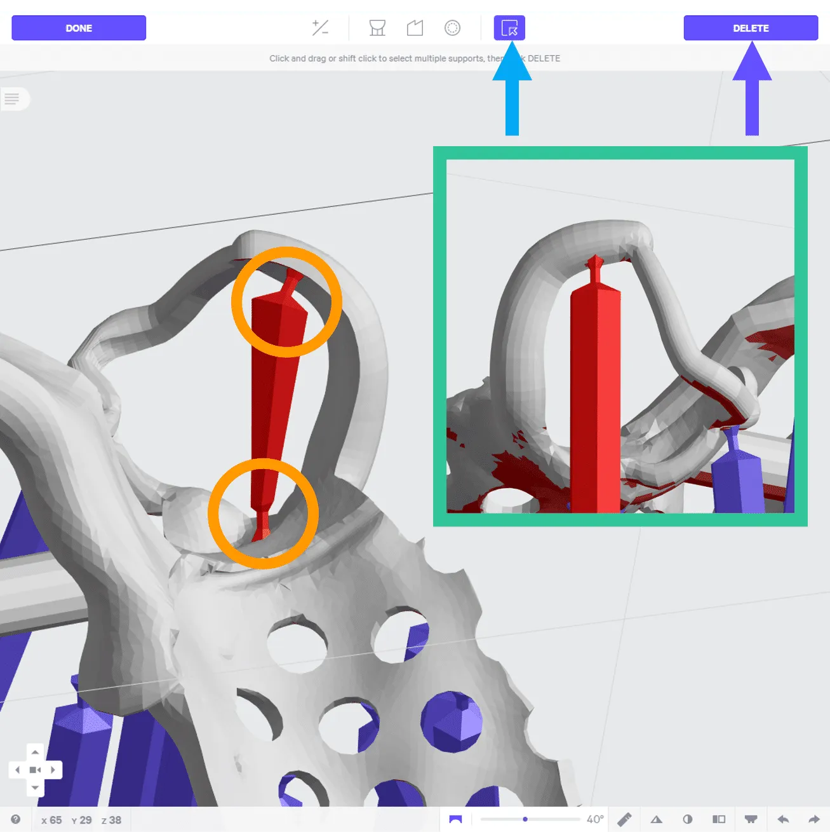Image resolution: width=830 pixels, height=832 pixels.
Task: Redo the last action
Action: (814, 819)
